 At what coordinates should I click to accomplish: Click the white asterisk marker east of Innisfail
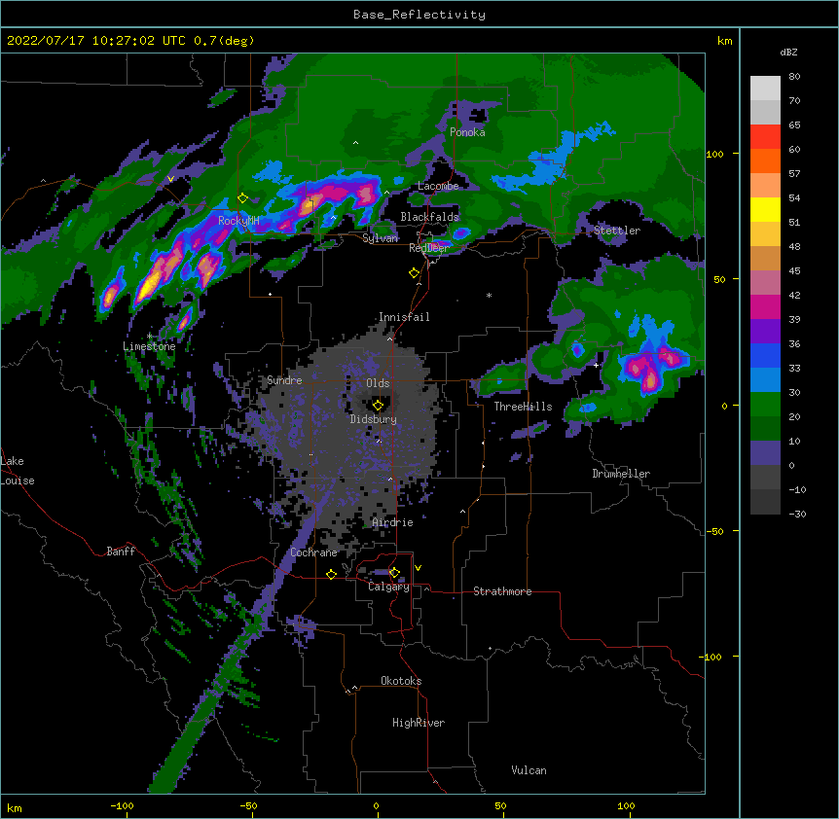click(x=489, y=295)
